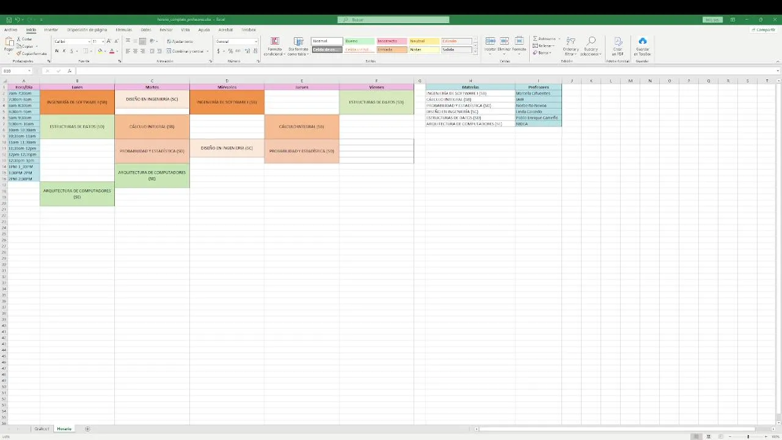Image resolution: width=782 pixels, height=440 pixels.
Task: Toggle bottom vertical alignment
Action: point(142,41)
